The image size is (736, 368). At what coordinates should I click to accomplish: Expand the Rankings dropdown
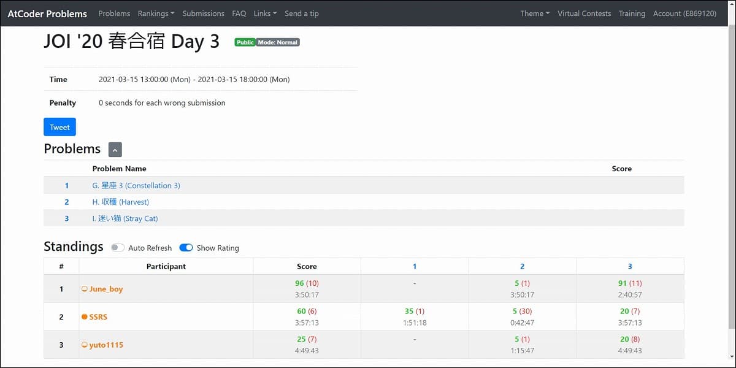coord(156,13)
